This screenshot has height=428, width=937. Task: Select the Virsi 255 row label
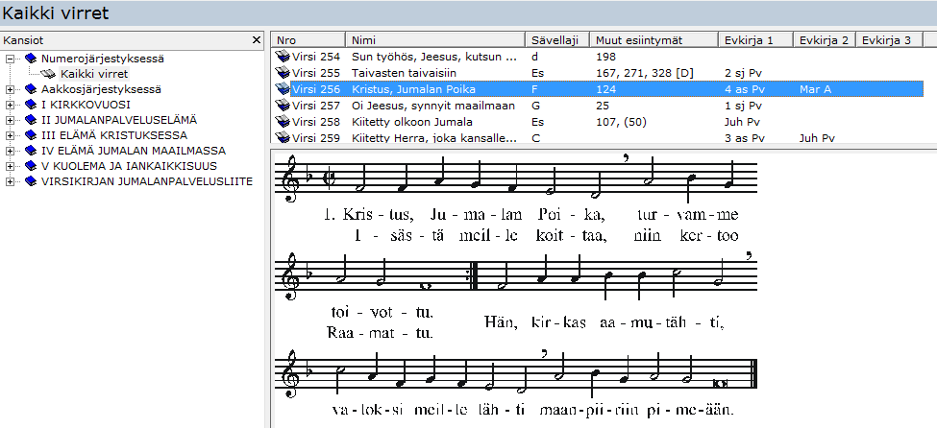click(x=316, y=73)
